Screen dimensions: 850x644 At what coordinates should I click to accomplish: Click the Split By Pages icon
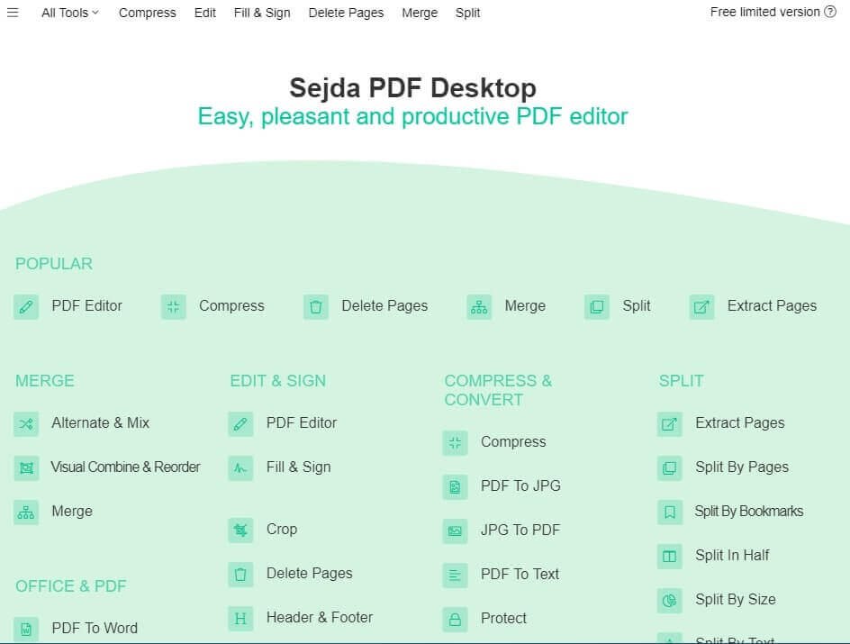tap(670, 467)
